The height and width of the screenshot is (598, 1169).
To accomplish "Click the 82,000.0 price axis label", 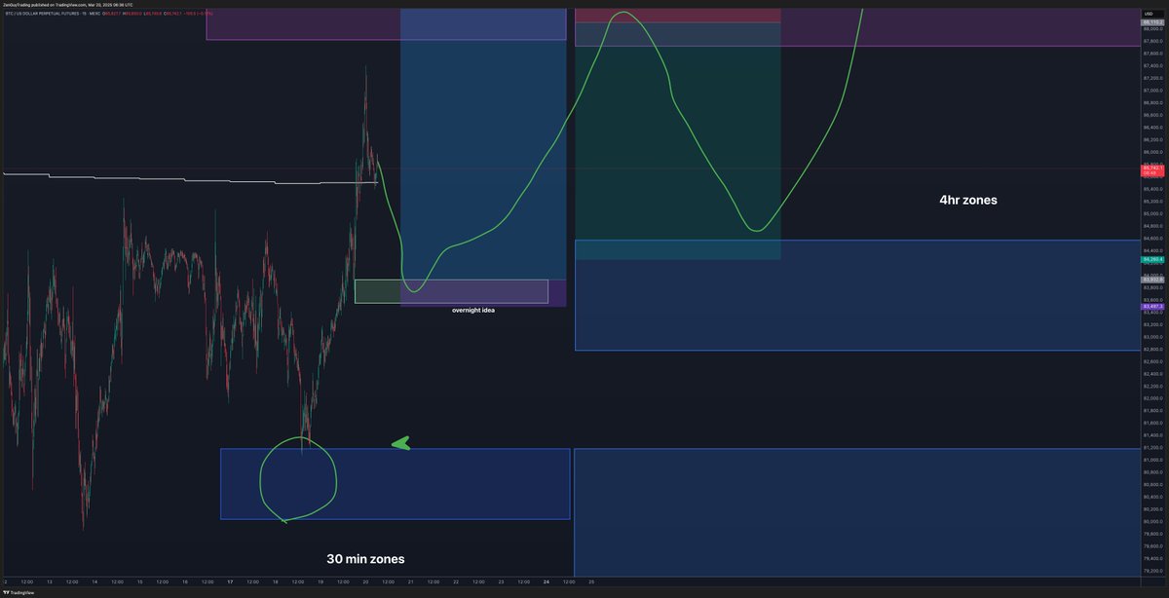I will coord(1152,398).
